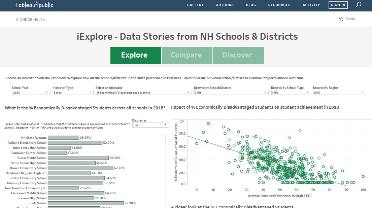
Task: Open the Browse by School/District dropdown
Action: pos(231,93)
